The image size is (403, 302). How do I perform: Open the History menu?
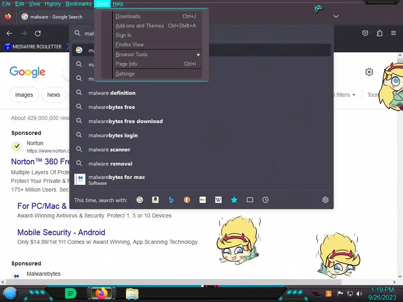click(53, 4)
